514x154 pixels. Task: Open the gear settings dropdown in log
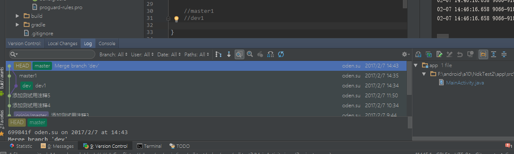pos(405,54)
